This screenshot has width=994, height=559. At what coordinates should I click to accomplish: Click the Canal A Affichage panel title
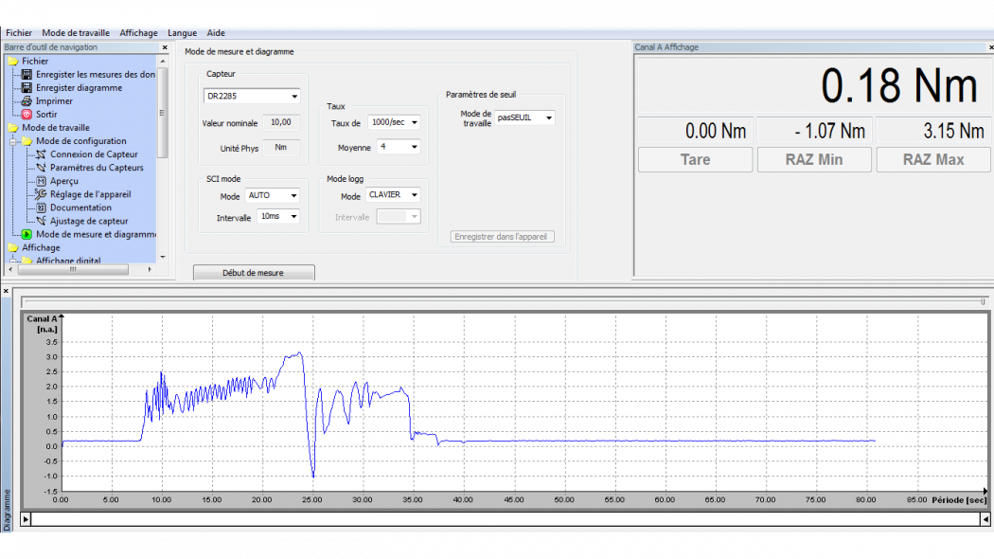(x=666, y=47)
